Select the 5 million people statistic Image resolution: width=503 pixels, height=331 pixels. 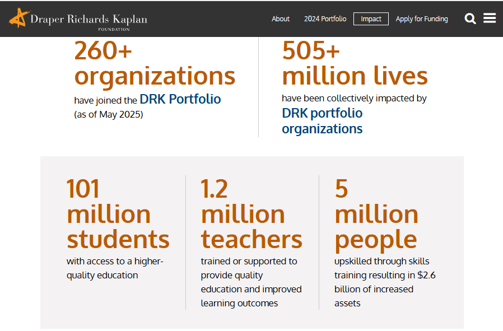[x=376, y=214]
